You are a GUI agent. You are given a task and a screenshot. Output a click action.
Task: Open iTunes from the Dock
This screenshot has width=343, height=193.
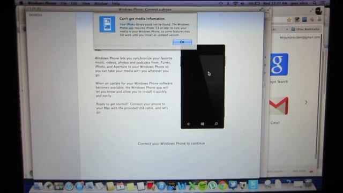[161, 186]
